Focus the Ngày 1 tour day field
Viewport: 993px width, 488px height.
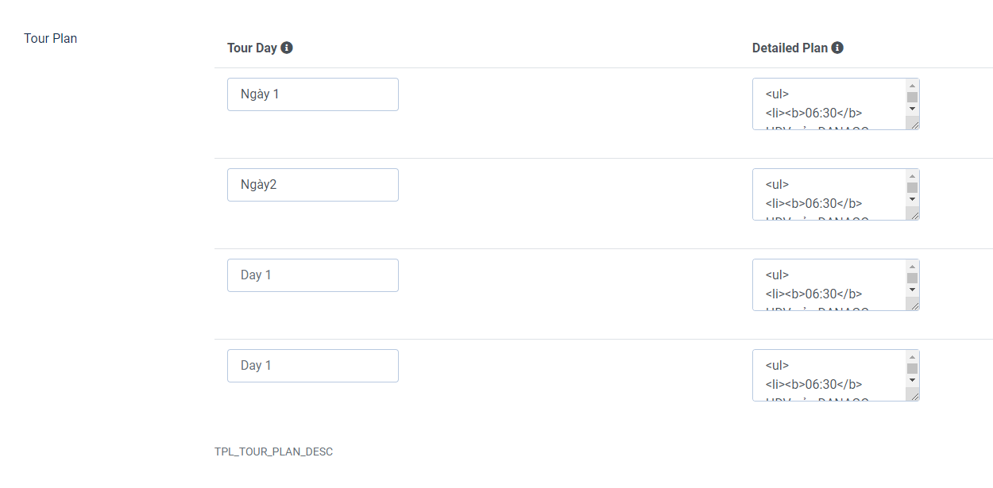312,94
